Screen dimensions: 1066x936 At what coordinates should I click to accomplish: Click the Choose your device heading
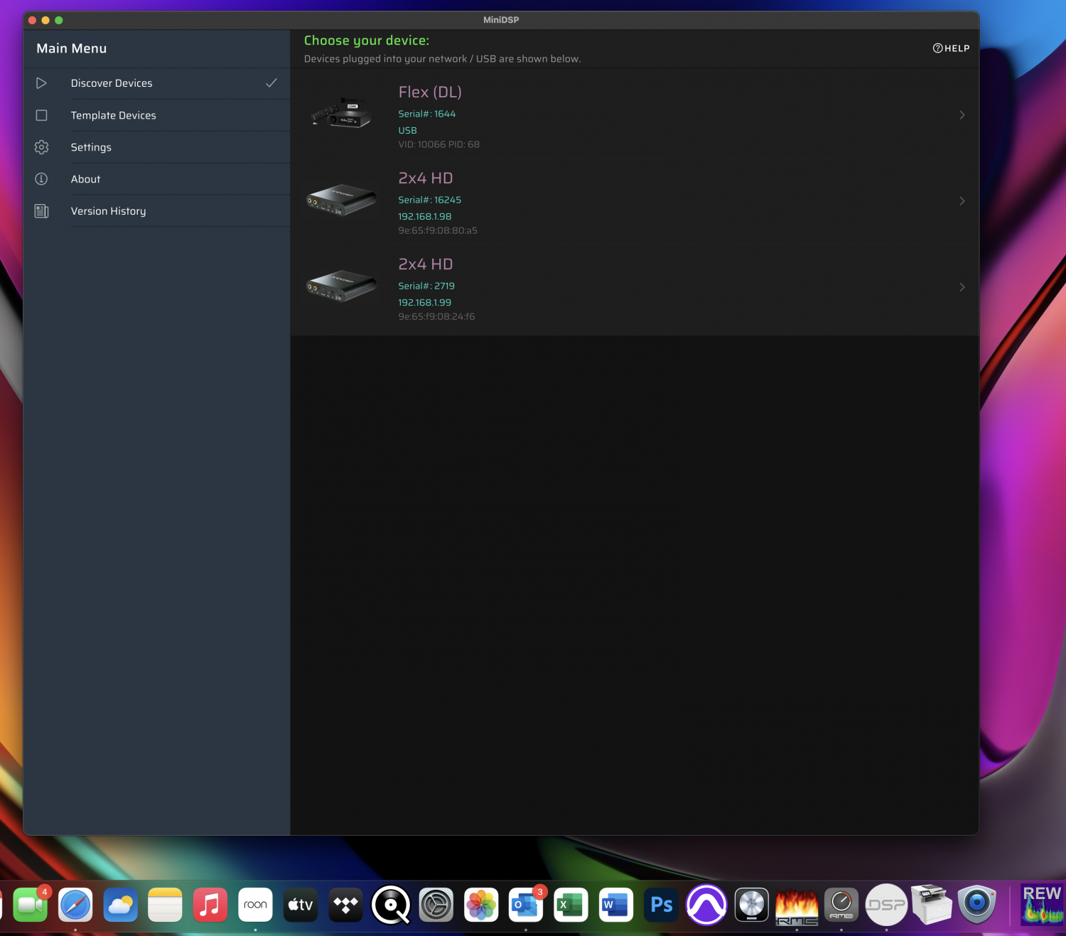pyautogui.click(x=367, y=41)
